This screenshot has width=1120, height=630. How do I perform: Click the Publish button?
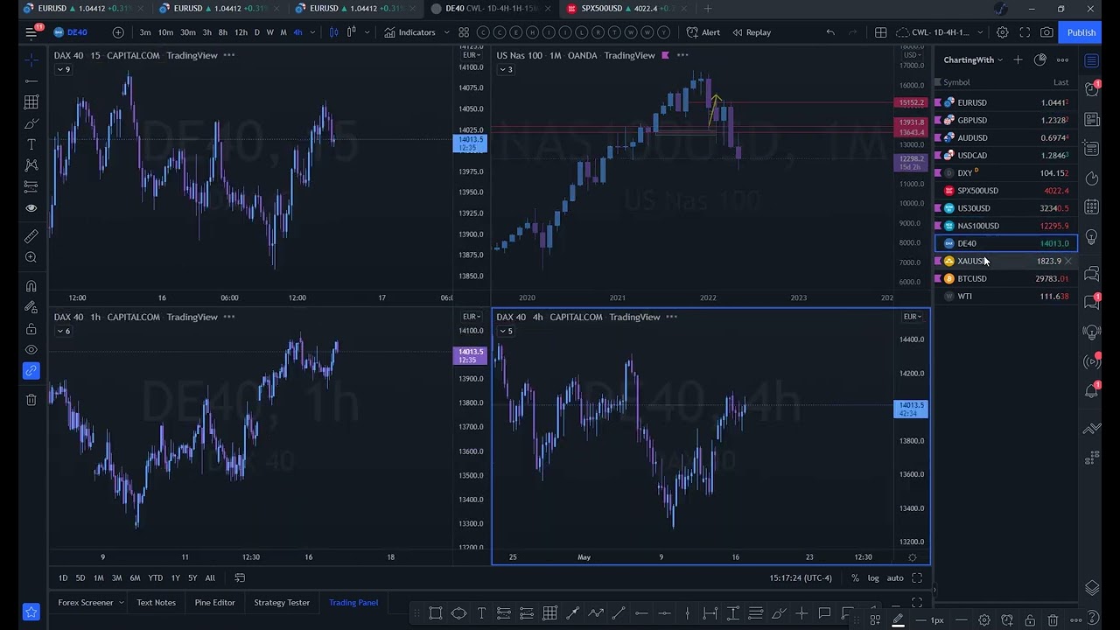(x=1081, y=32)
